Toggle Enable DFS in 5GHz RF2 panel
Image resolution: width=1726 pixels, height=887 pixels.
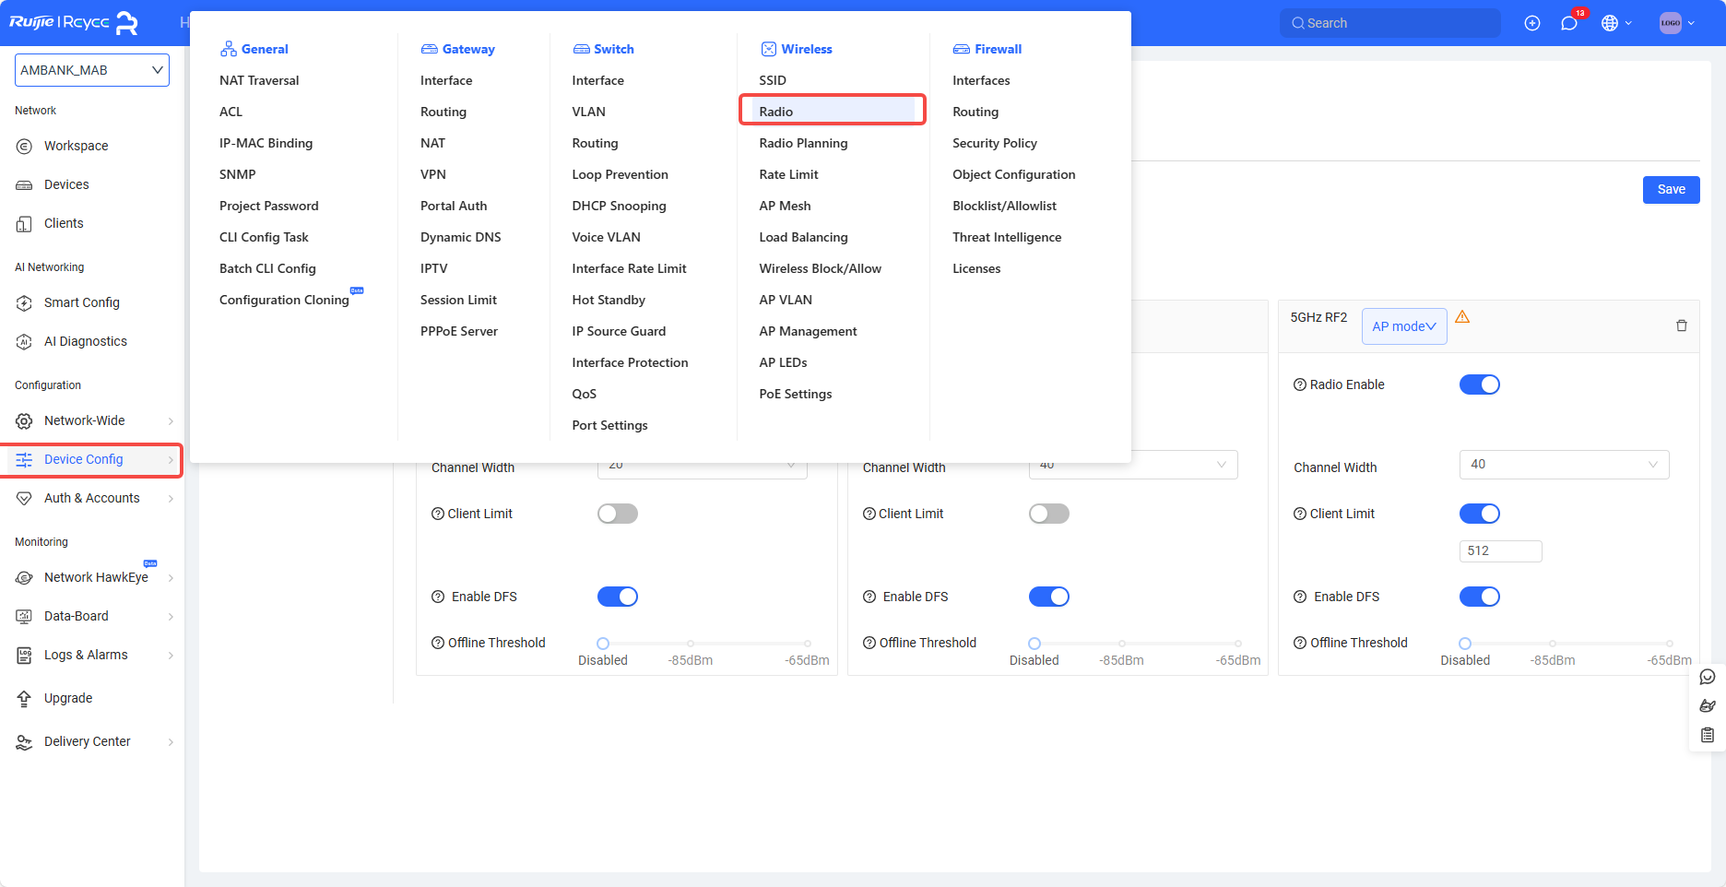click(1480, 597)
